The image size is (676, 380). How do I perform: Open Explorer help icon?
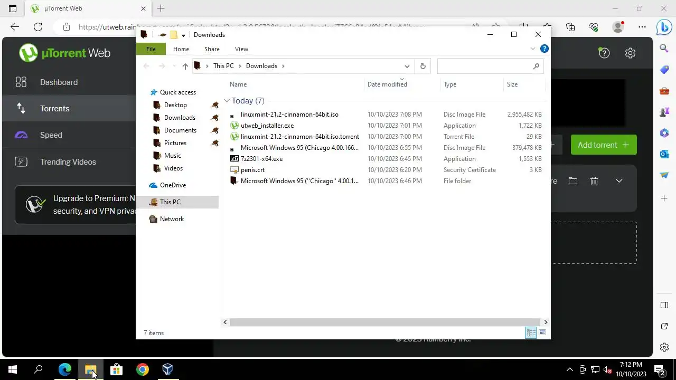point(544,49)
